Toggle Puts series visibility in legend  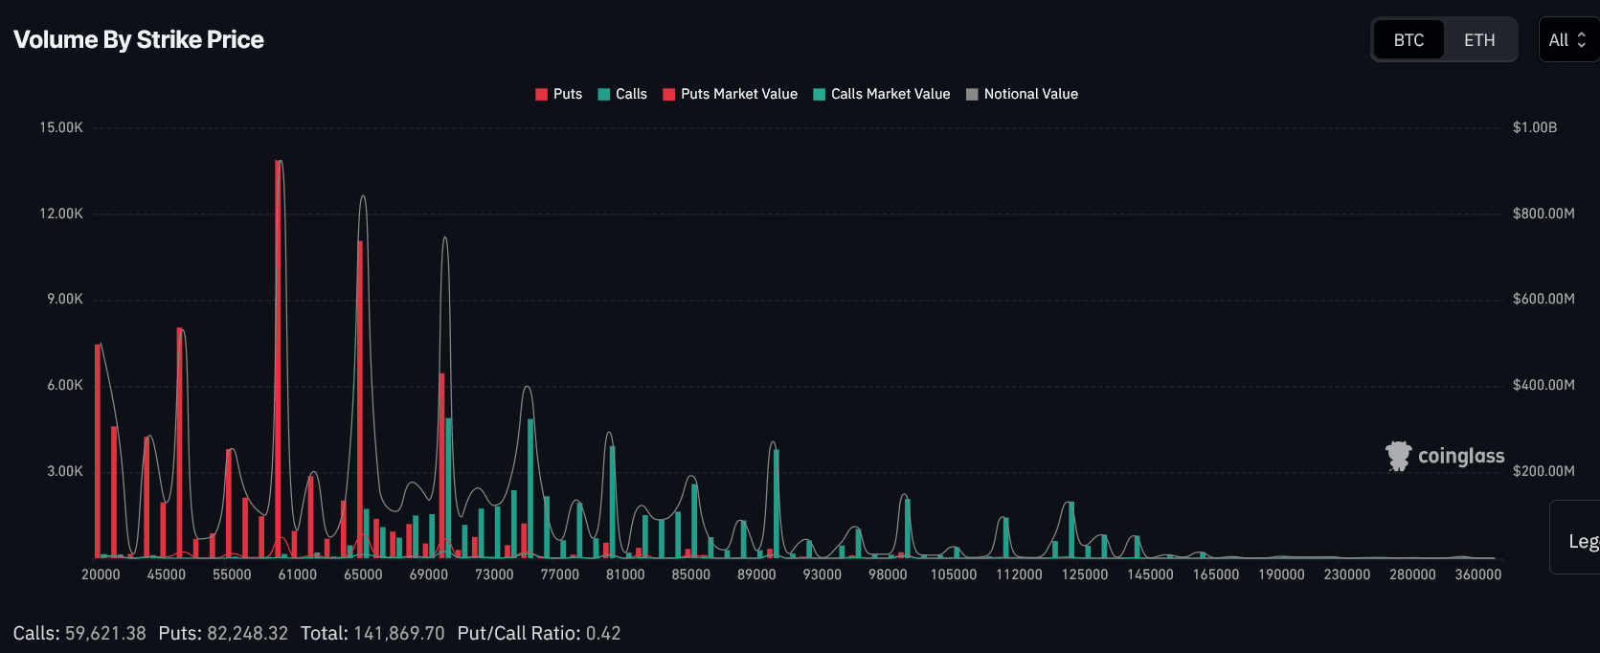(x=568, y=94)
